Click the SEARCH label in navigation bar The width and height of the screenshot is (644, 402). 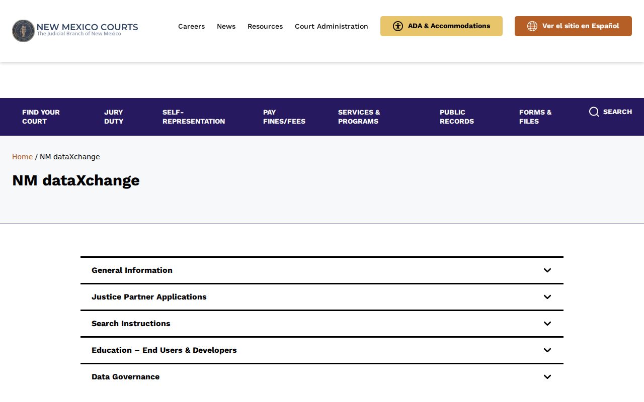617,112
